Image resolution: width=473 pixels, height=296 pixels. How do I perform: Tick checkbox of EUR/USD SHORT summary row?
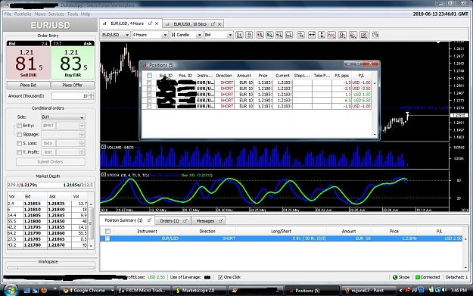click(x=107, y=238)
